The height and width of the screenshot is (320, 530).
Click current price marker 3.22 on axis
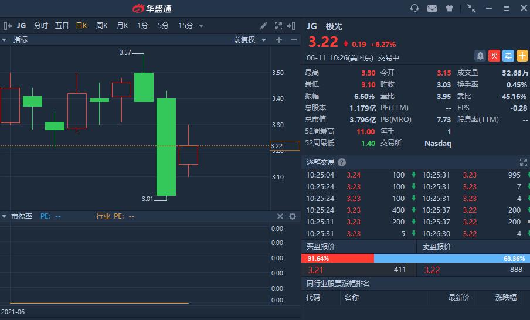pyautogui.click(x=285, y=145)
